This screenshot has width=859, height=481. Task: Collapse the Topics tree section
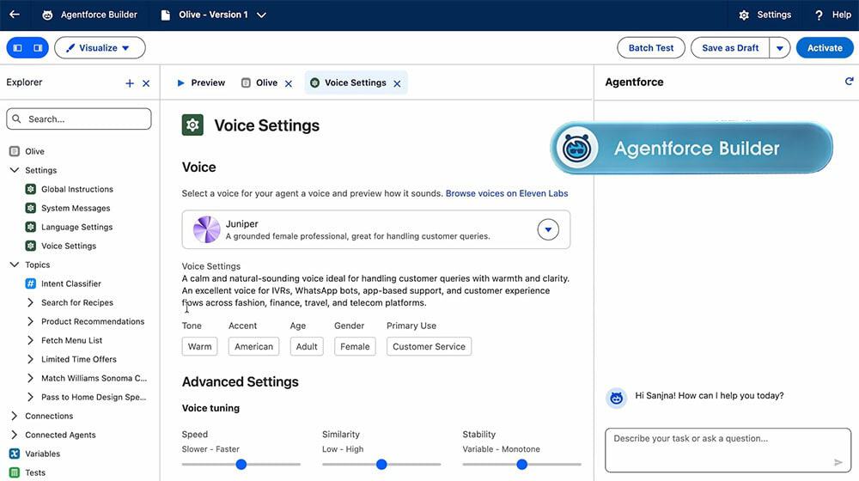coord(15,265)
